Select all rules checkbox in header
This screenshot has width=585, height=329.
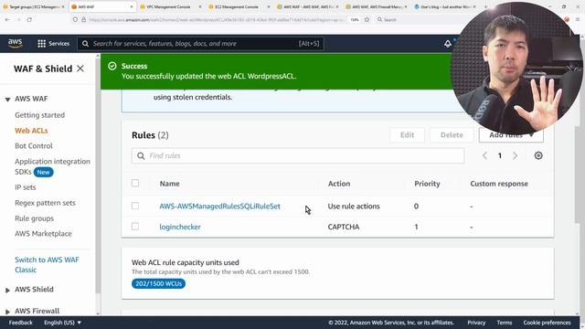pos(135,183)
